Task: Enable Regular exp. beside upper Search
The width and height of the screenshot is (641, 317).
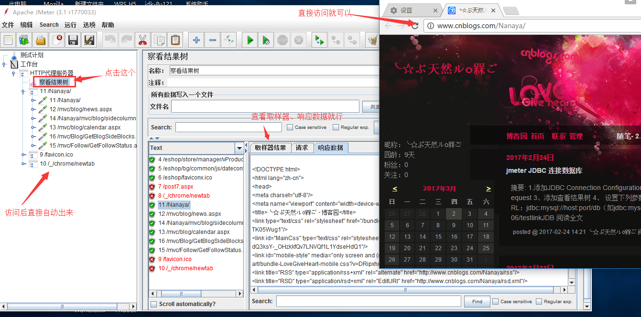Action: click(336, 127)
